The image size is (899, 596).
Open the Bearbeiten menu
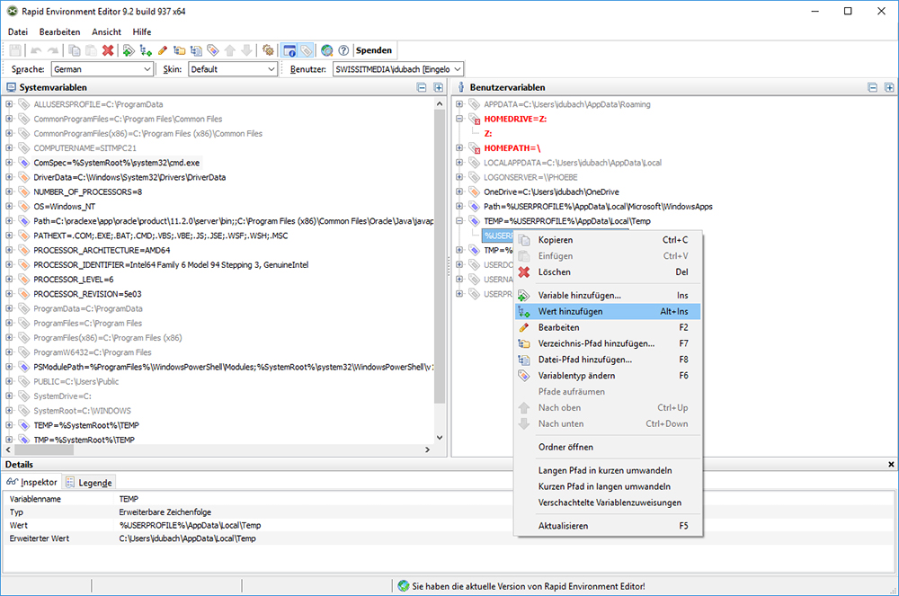(59, 32)
